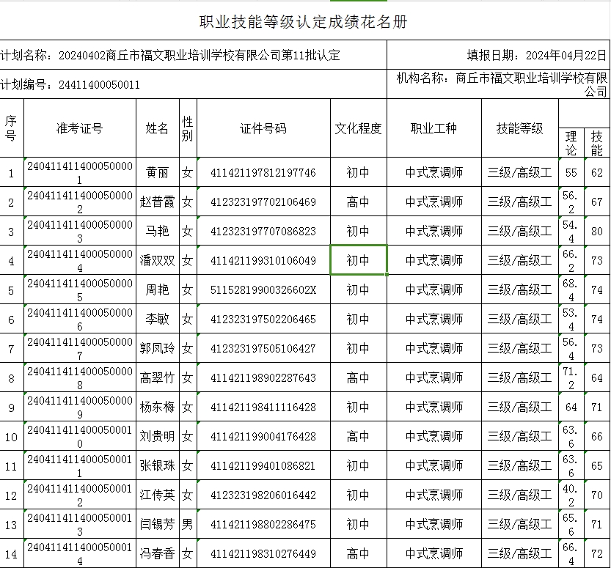Select the name cell 刘贵明
Viewport: 611px width, 568px height.
click(x=158, y=436)
